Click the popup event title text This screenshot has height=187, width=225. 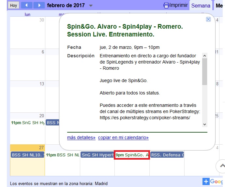coord(125,30)
